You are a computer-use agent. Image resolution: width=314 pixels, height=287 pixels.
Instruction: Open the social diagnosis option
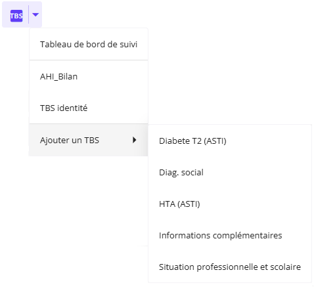[230, 172]
